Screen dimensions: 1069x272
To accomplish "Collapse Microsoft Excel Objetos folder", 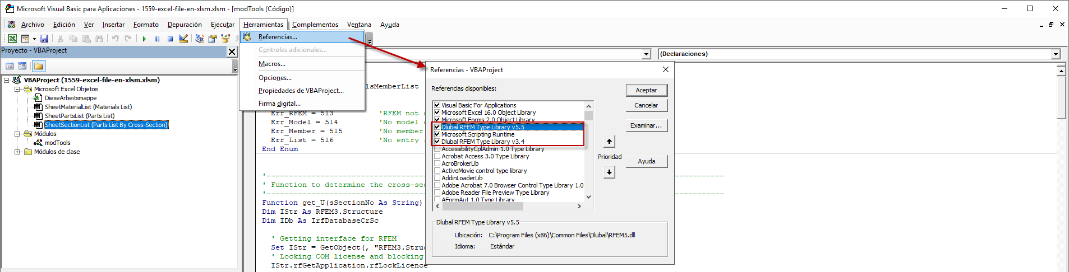I will click(17, 89).
